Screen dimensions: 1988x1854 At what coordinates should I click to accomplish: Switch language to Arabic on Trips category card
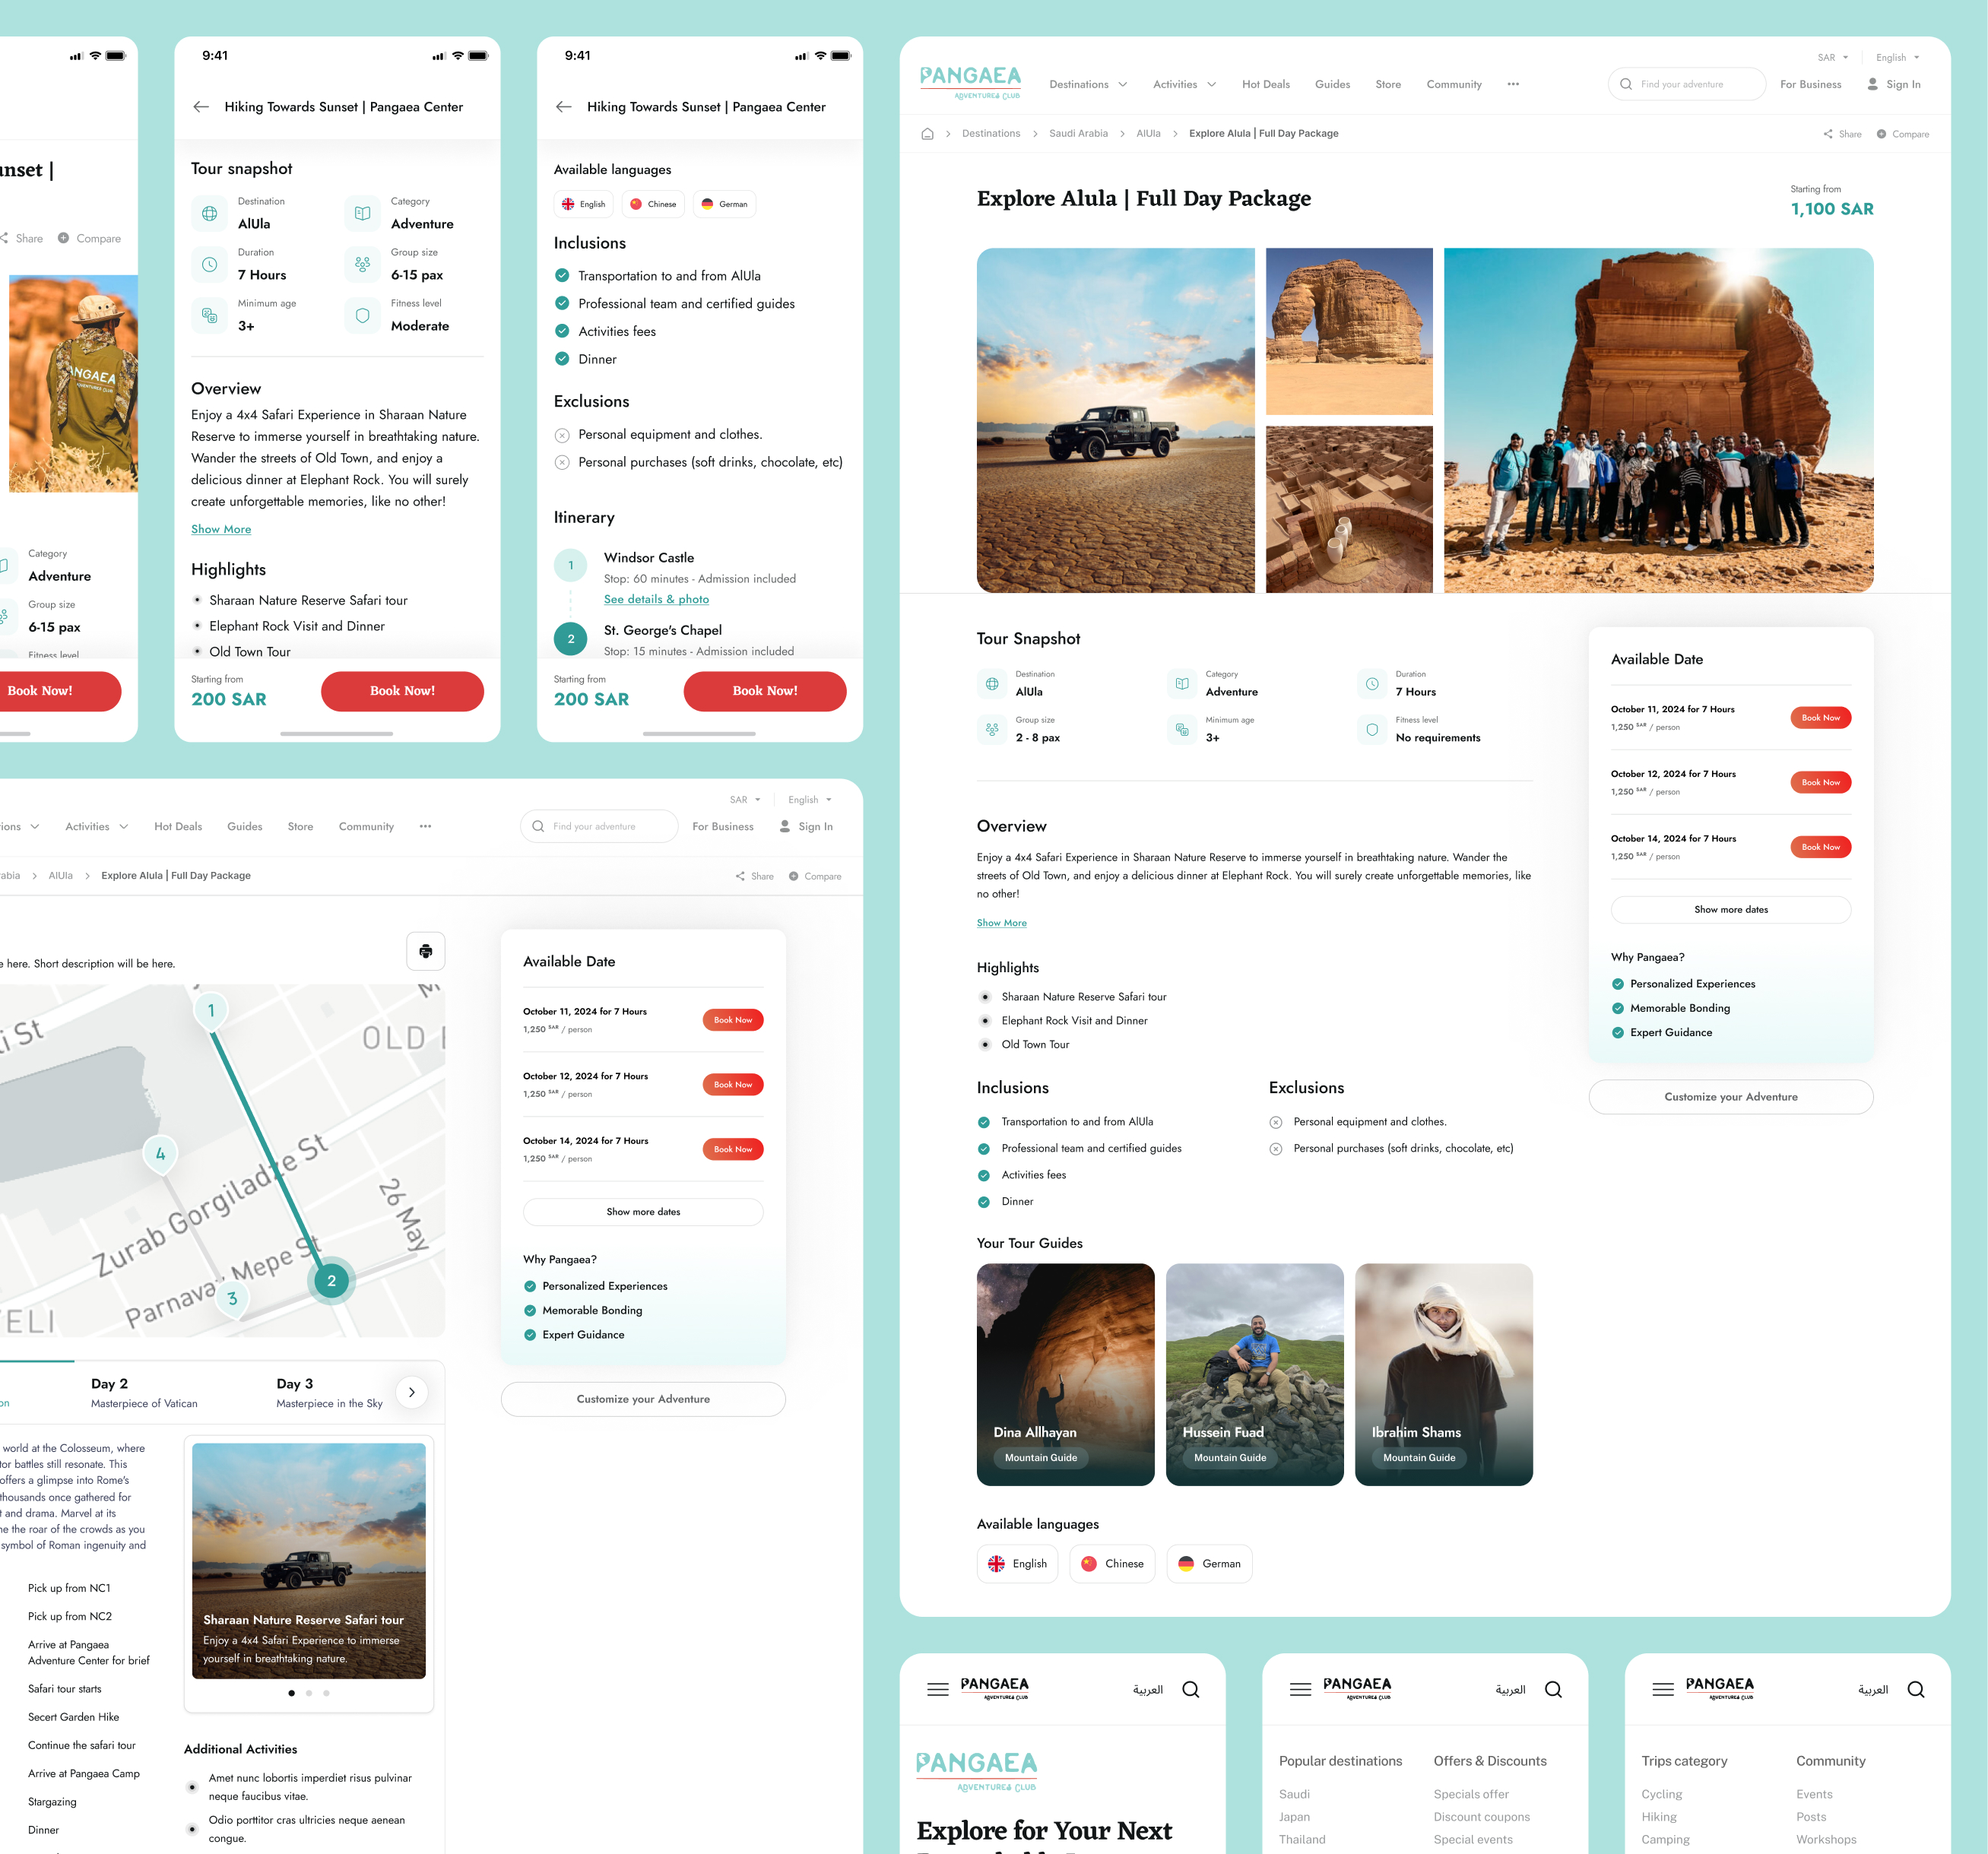click(1872, 1690)
